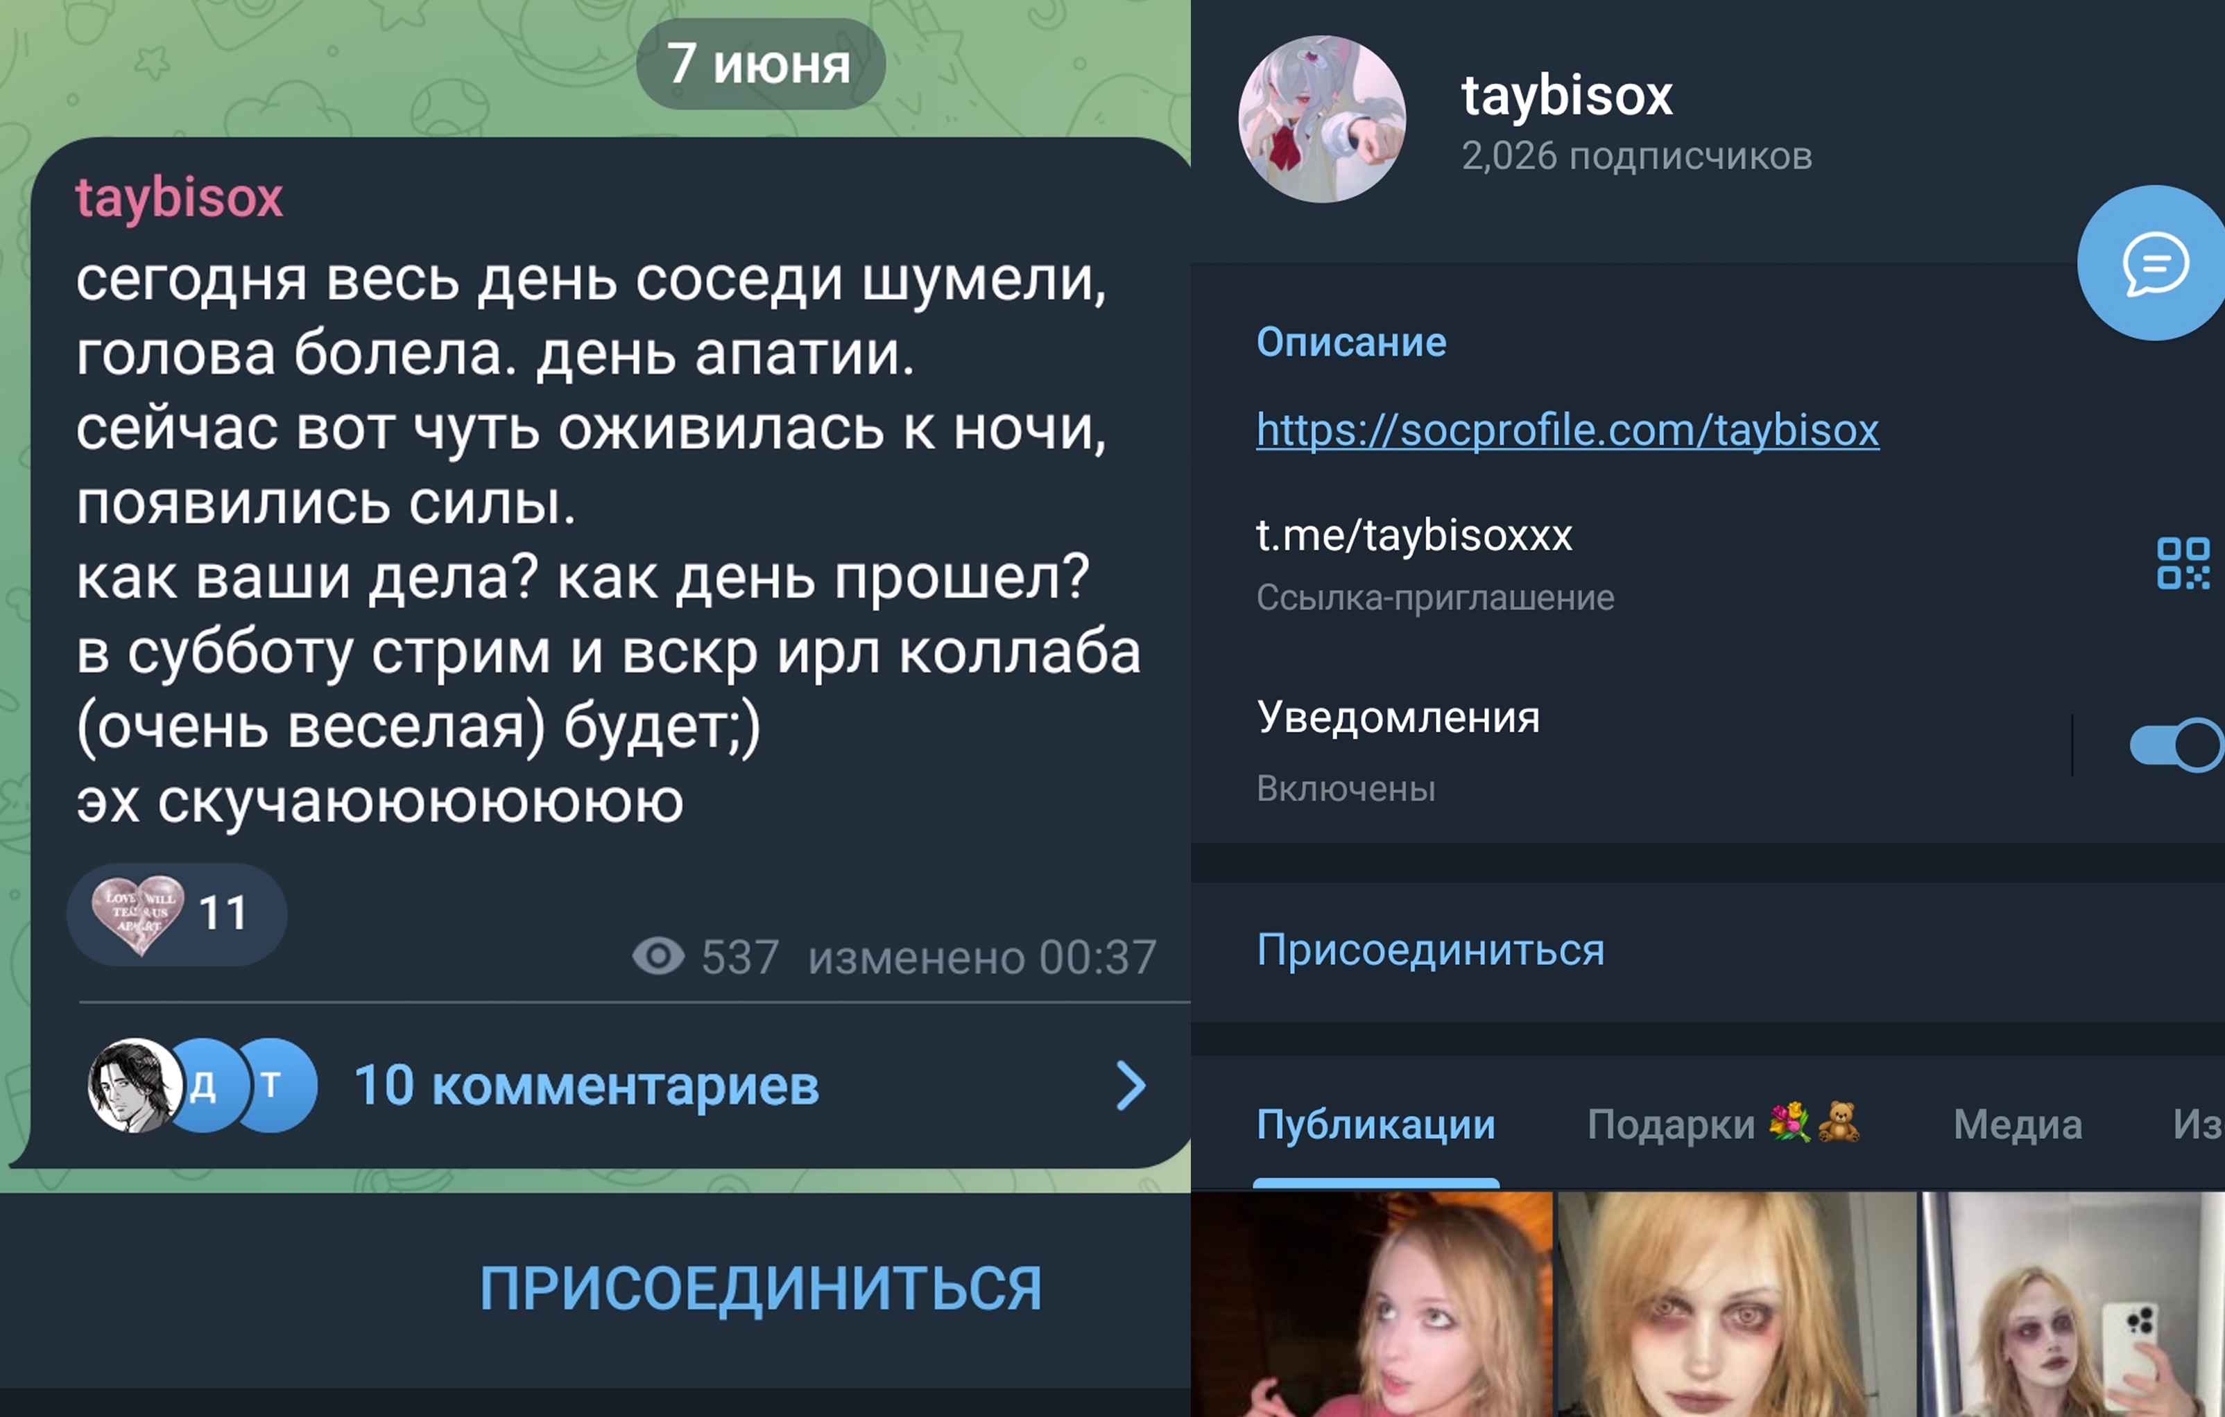Show QR code for invite link
Viewport: 2225px width, 1417px height.
(x=2183, y=562)
